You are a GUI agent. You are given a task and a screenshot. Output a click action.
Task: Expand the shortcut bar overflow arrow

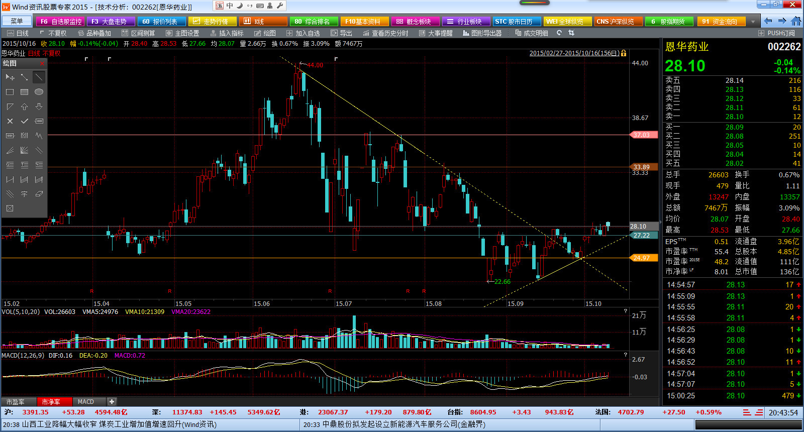pyautogui.click(x=753, y=22)
